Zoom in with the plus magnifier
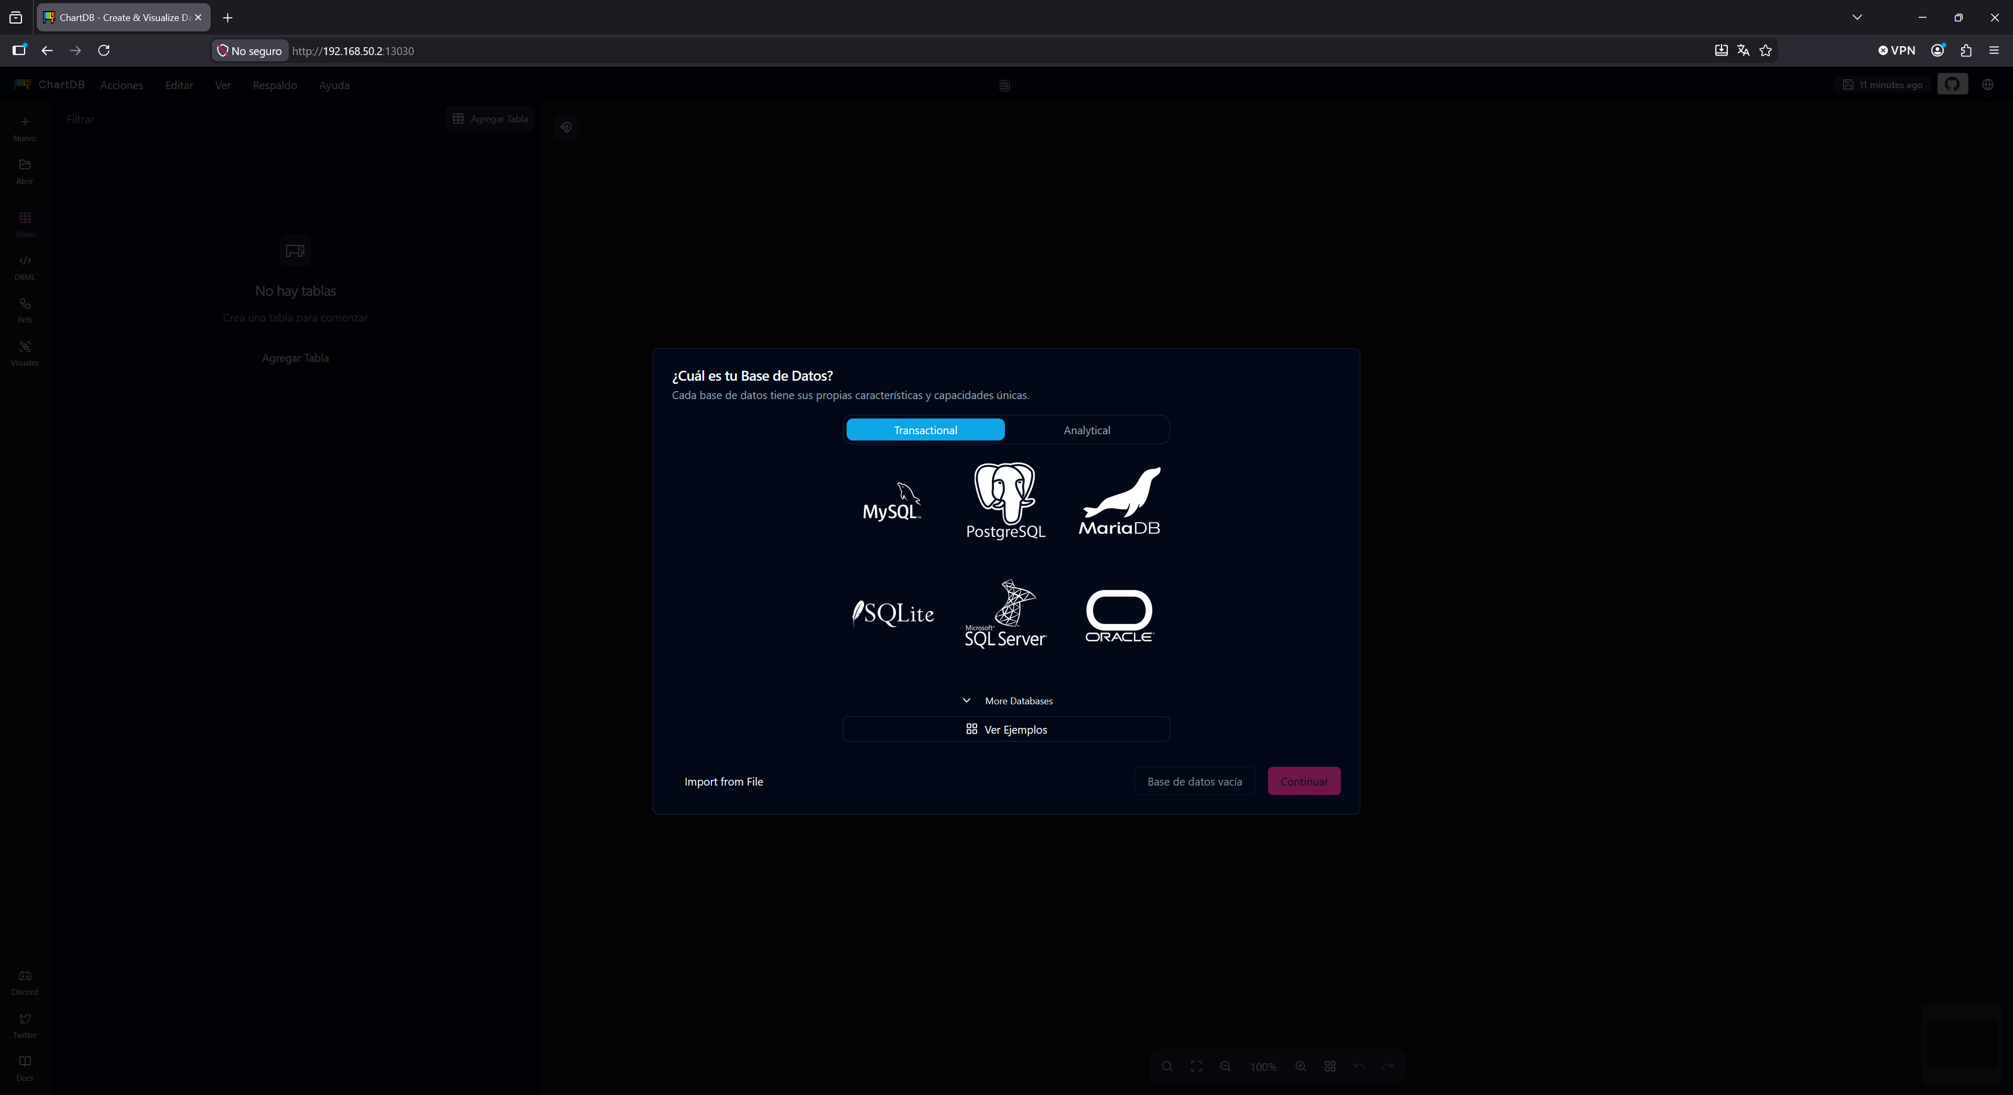The height and width of the screenshot is (1095, 2013). point(1300,1066)
